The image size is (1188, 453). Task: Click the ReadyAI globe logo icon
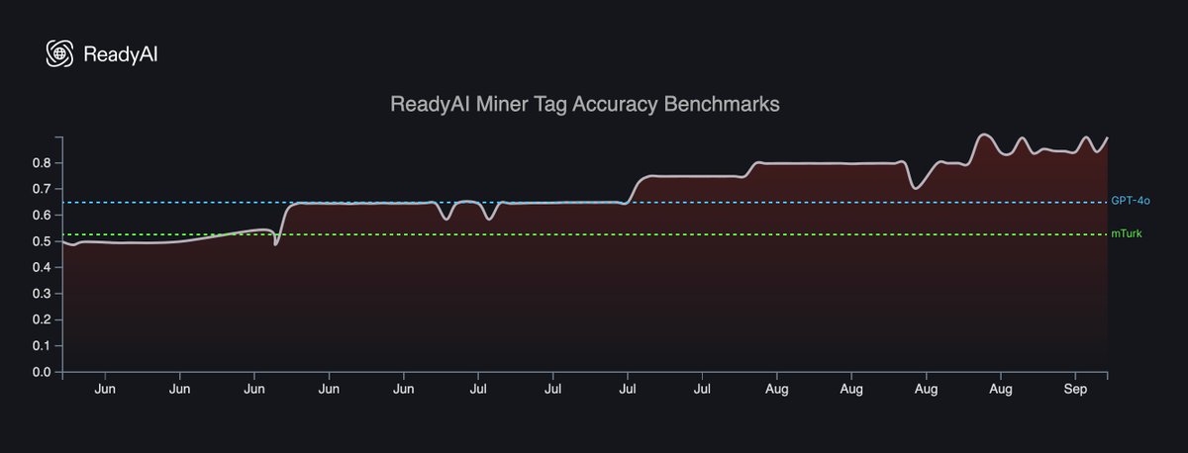pyautogui.click(x=60, y=53)
